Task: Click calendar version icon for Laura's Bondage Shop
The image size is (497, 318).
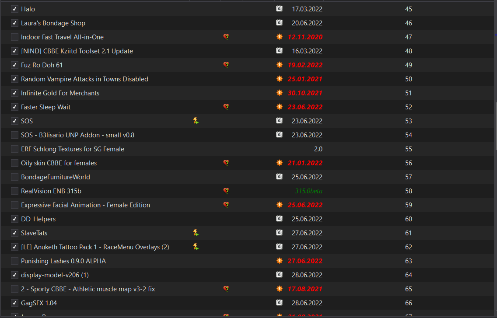Action: (279, 22)
